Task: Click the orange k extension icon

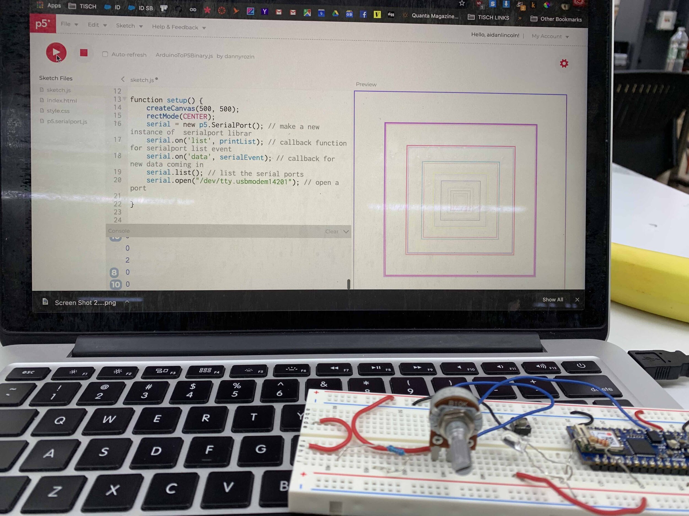Action: click(533, 5)
